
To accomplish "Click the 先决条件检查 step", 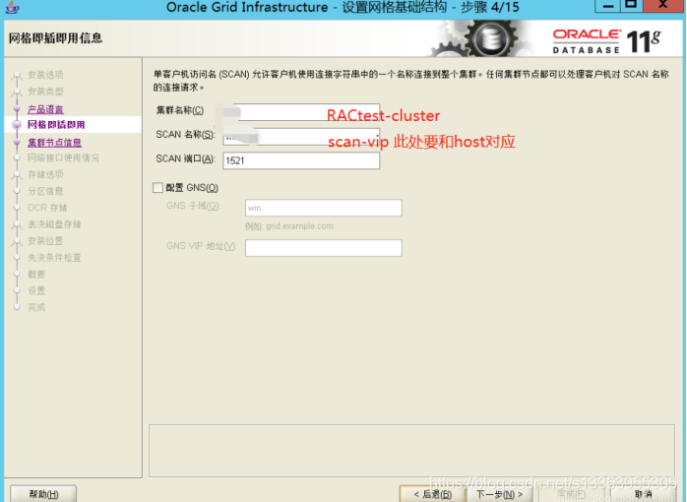I will click(54, 258).
